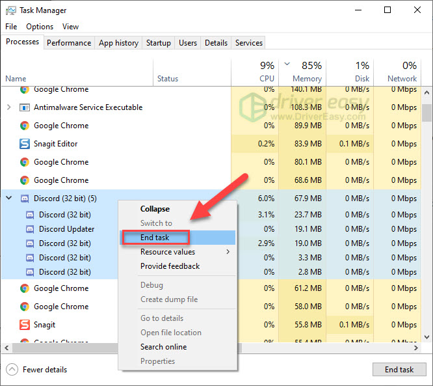Click the Antimalware Service Executable icon

tap(25, 107)
